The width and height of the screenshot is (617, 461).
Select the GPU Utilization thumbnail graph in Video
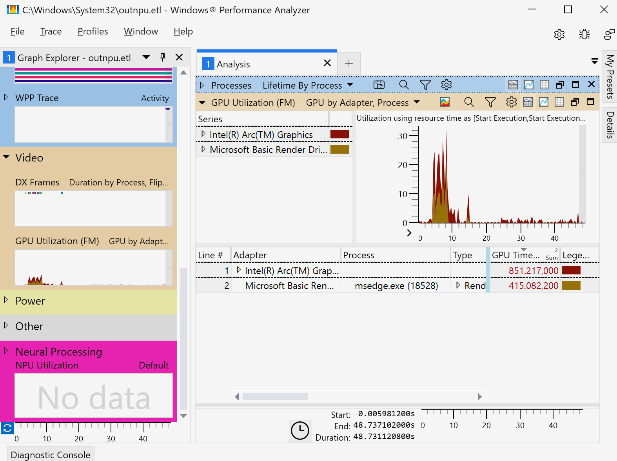pos(91,267)
